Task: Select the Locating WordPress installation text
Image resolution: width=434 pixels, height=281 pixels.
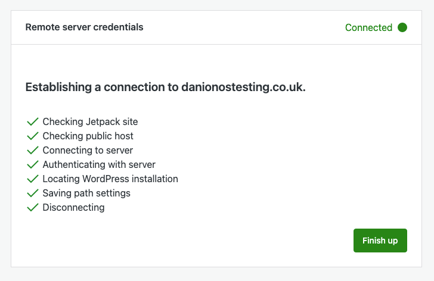Action: click(110, 179)
